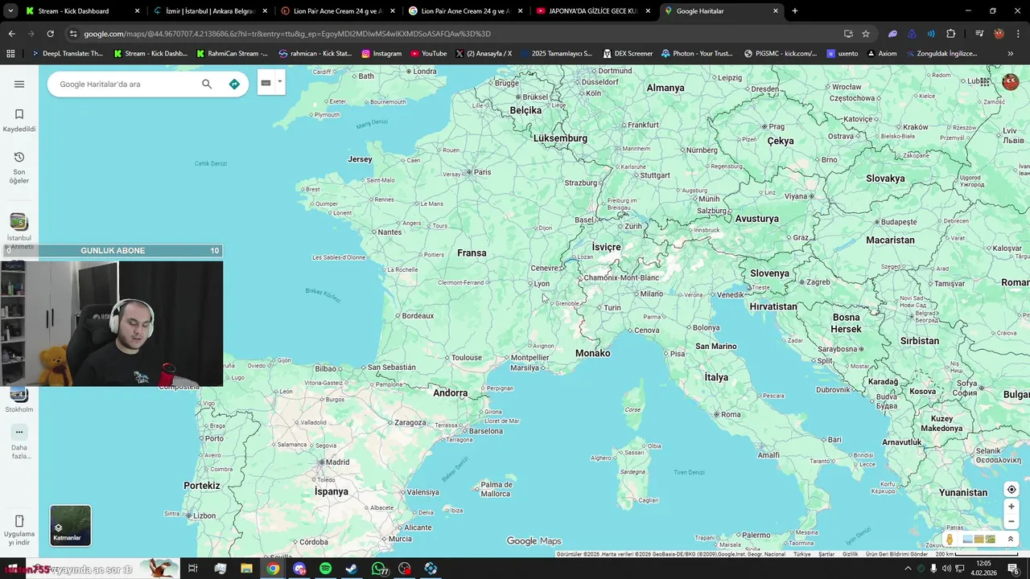Open DEX Screener bookmark

[628, 54]
